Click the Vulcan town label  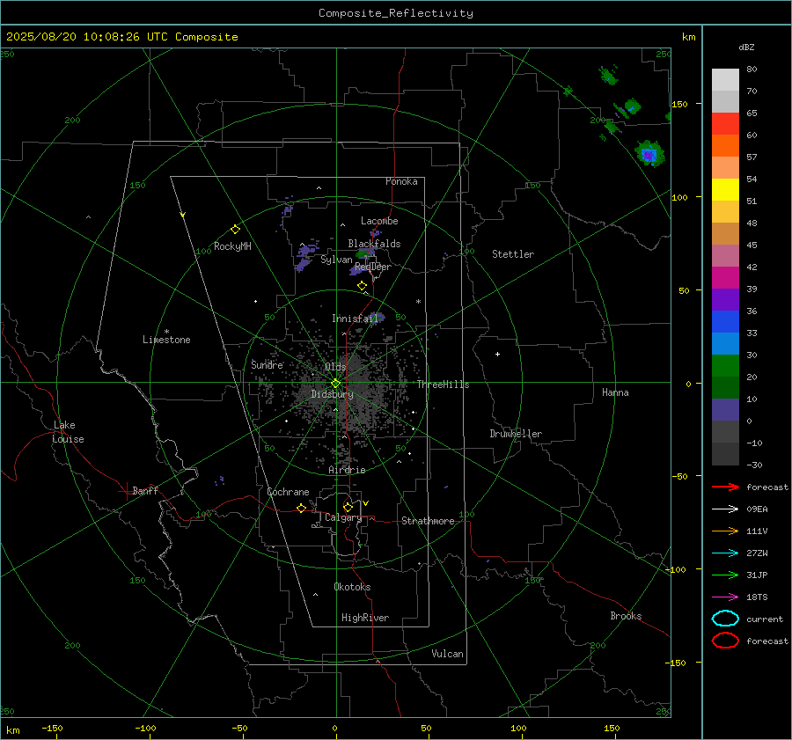pos(448,654)
